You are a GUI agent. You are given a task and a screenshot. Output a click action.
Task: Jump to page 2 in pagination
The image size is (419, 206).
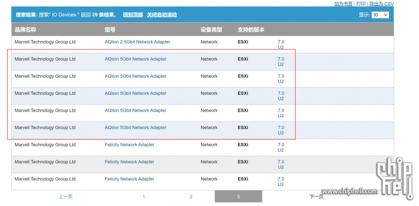coord(191,197)
